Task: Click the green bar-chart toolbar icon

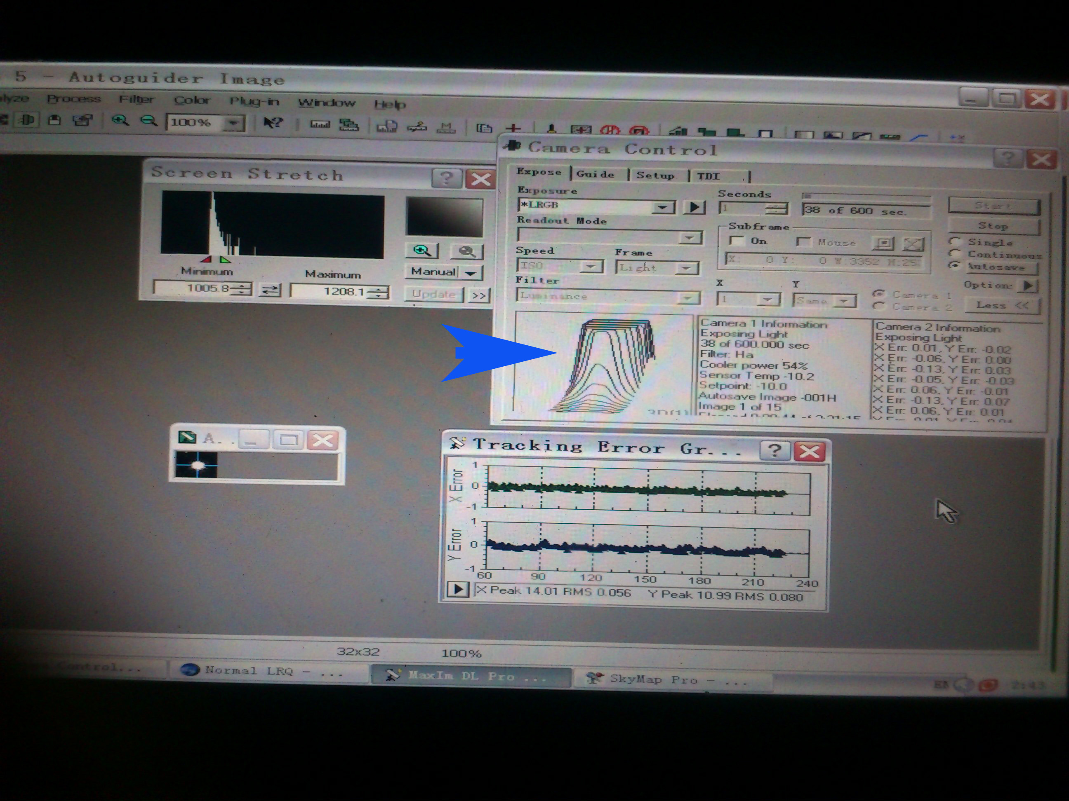Action: click(678, 132)
